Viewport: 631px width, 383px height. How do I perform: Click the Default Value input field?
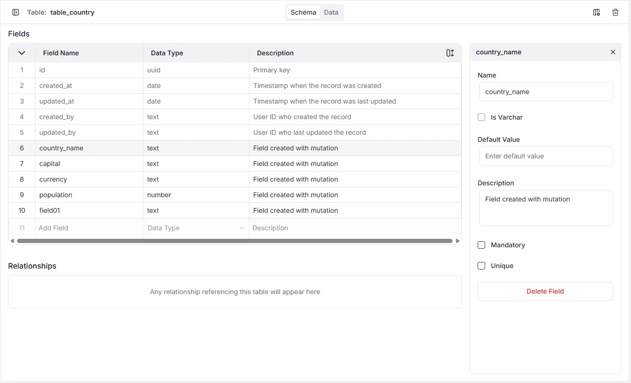click(x=545, y=156)
